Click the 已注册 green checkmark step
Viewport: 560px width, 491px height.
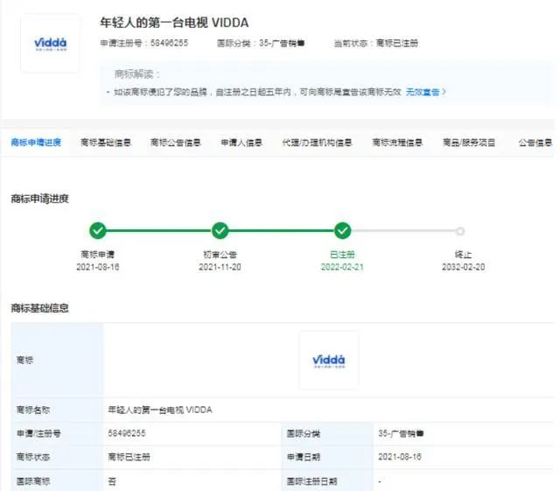point(342,230)
